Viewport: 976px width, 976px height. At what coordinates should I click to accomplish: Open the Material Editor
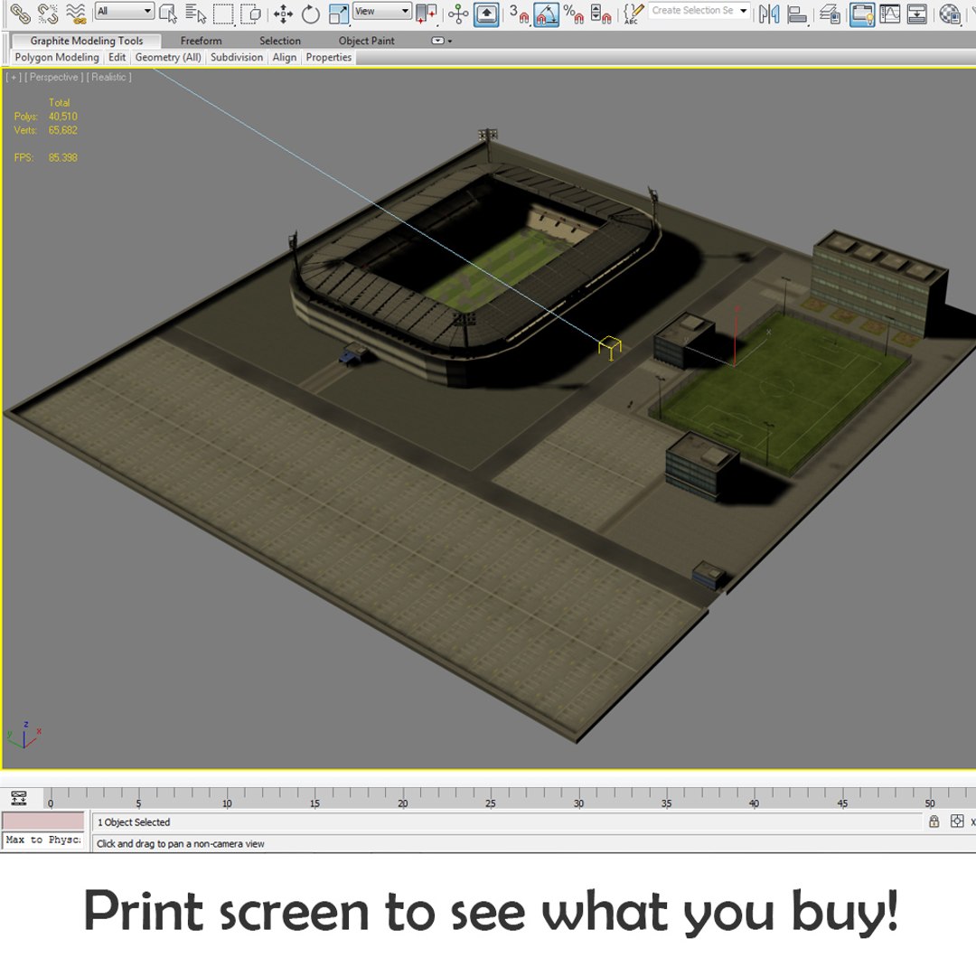pos(949,13)
